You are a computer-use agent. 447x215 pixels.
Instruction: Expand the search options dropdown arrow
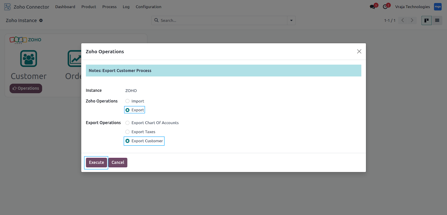click(x=291, y=20)
